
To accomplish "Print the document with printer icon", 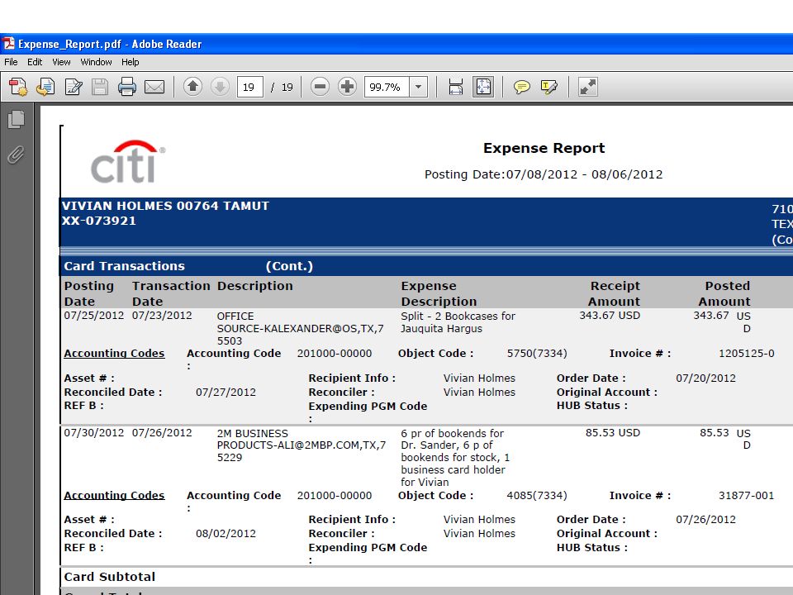I will (126, 87).
